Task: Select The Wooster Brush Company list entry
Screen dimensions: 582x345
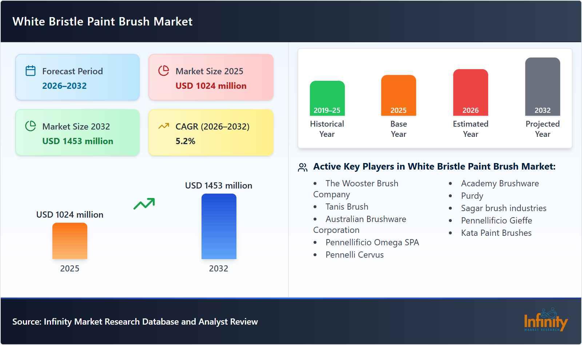Action: [355, 189]
